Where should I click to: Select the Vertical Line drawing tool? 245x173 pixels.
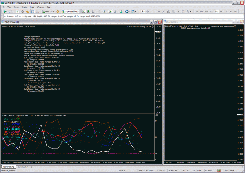154,11
